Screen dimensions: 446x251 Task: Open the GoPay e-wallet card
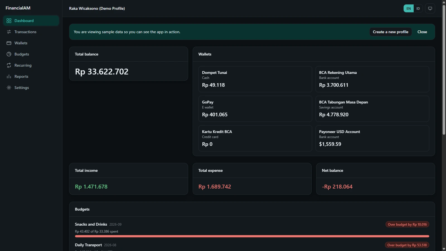tap(255, 109)
